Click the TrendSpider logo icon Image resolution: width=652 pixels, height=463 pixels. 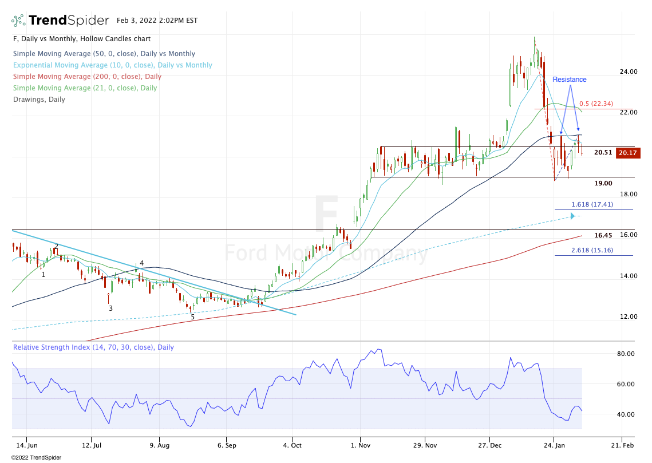pos(19,21)
